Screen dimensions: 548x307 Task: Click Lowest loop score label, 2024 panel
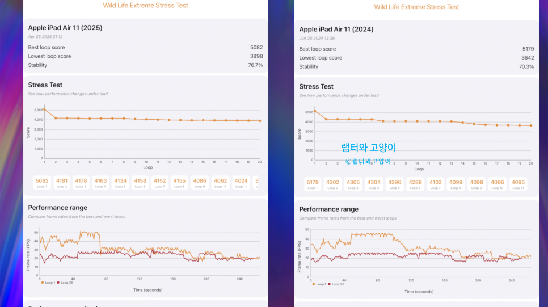(321, 58)
